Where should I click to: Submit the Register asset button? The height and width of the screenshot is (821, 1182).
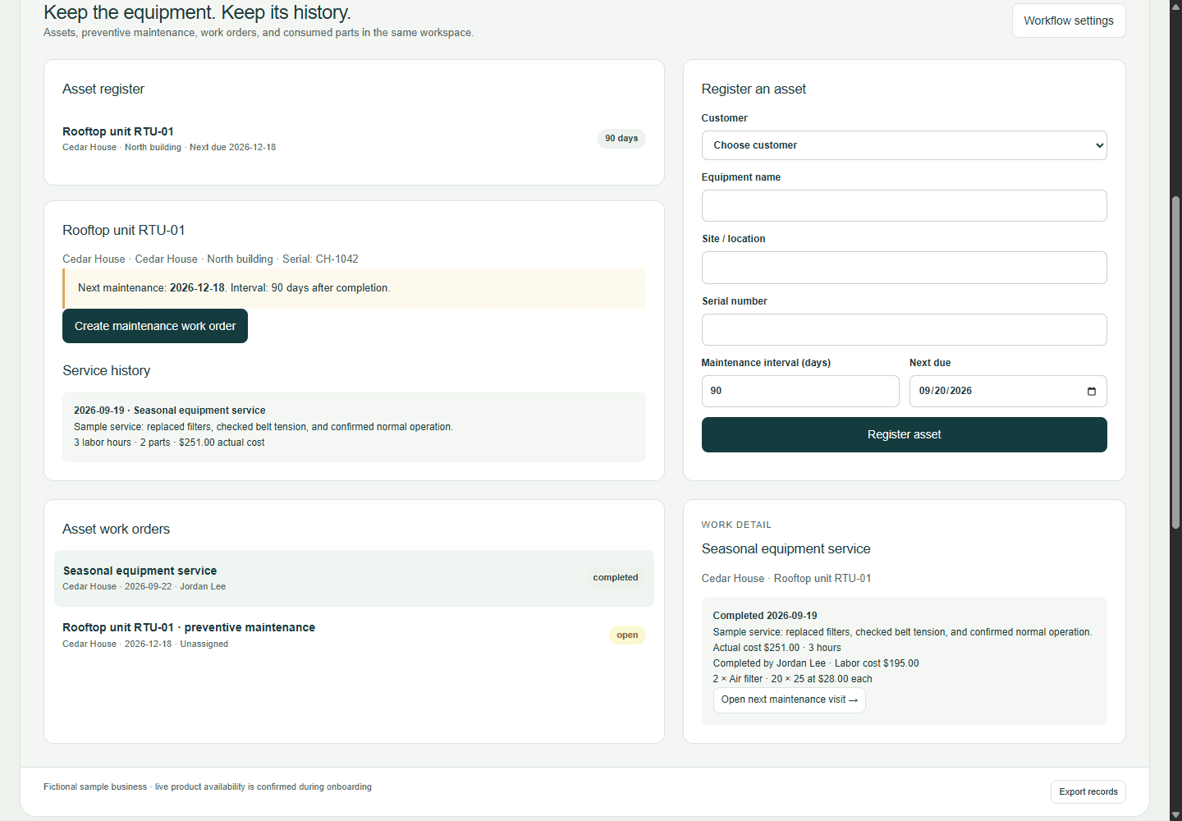904,434
